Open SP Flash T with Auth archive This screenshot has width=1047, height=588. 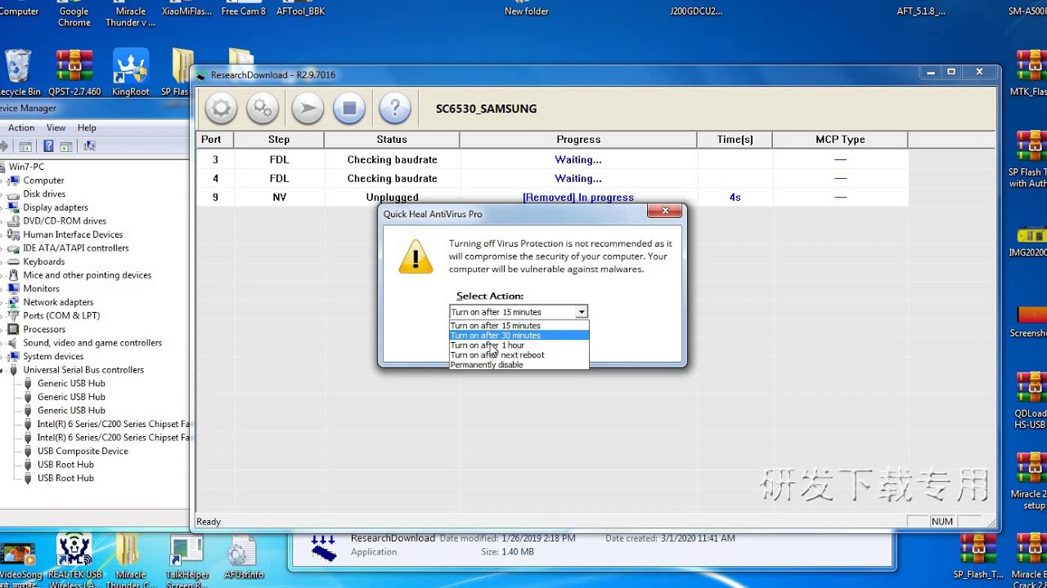[x=1029, y=159]
